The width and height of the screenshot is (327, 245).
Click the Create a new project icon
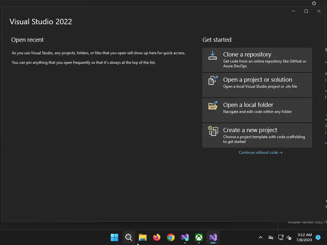point(213,131)
